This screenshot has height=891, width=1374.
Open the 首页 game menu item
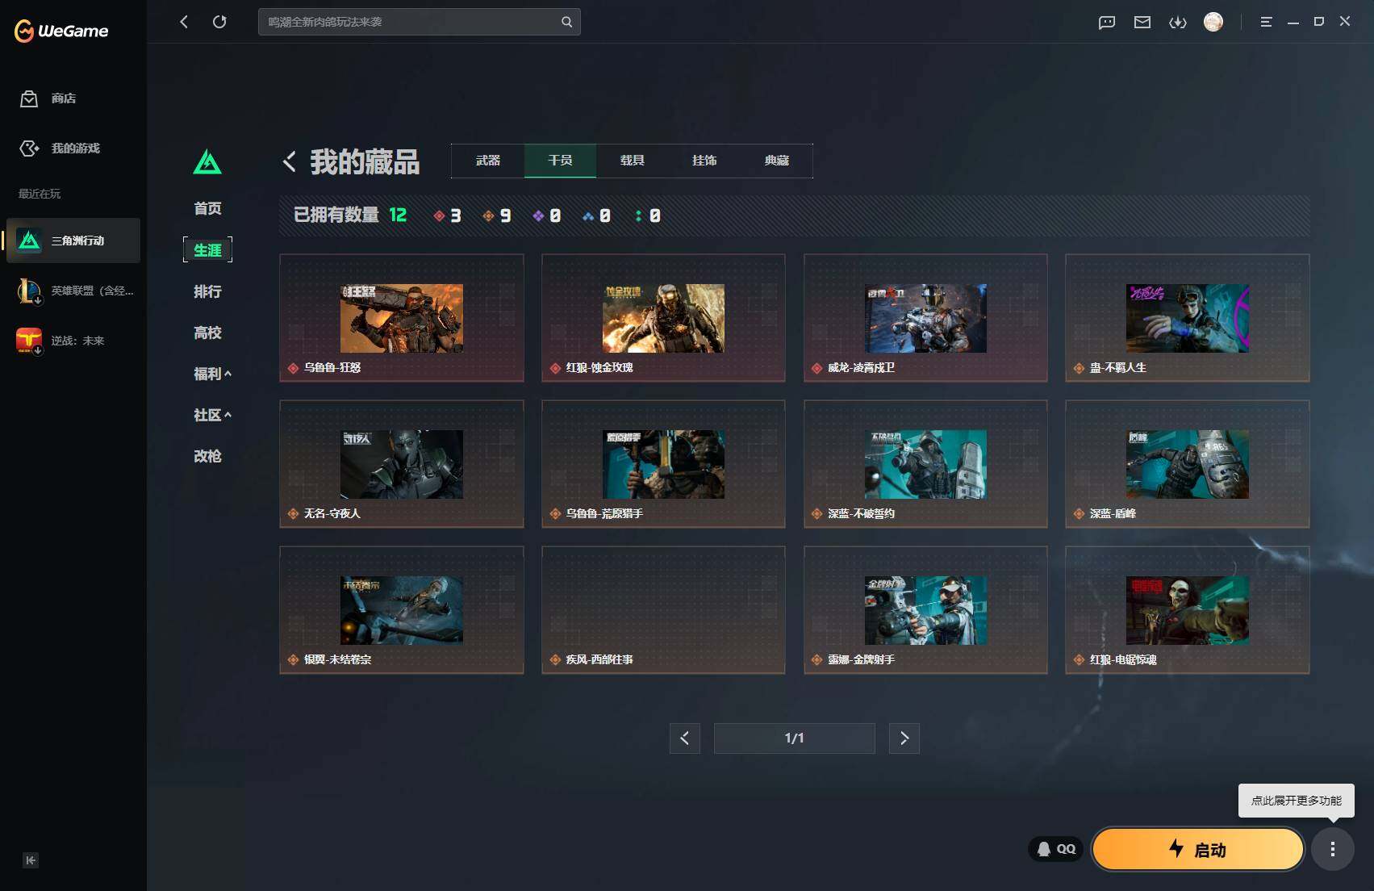point(207,208)
